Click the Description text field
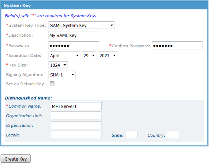Screen dimensions: 209x163 [x=74, y=35]
